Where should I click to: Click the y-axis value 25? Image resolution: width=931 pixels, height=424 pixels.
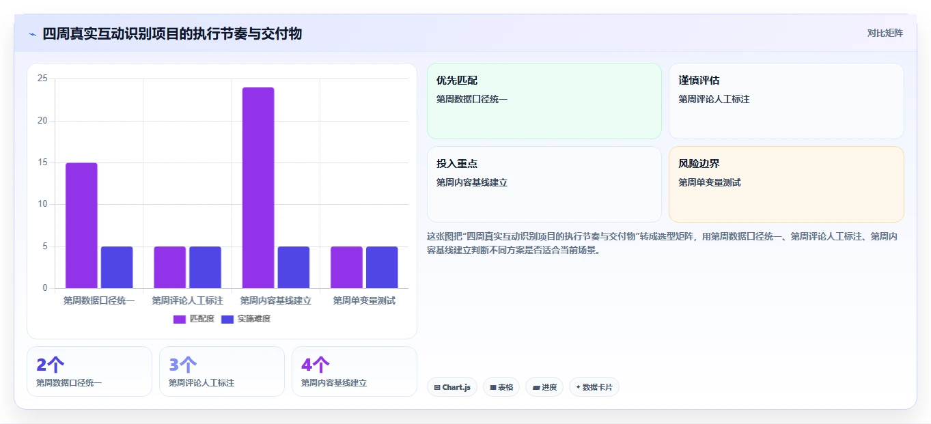pyautogui.click(x=42, y=79)
